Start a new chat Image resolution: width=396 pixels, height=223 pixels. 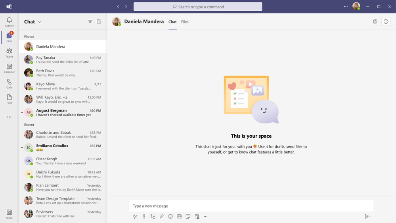(x=99, y=21)
